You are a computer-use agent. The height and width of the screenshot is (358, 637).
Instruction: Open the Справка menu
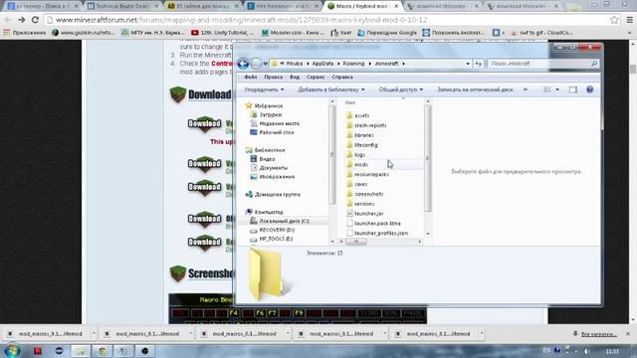click(x=342, y=78)
